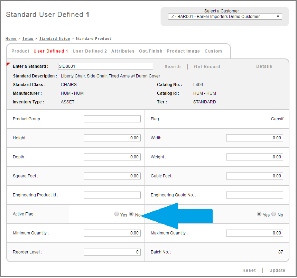Click the Home breadcrumb link
The image size is (297, 278).
pos(11,39)
